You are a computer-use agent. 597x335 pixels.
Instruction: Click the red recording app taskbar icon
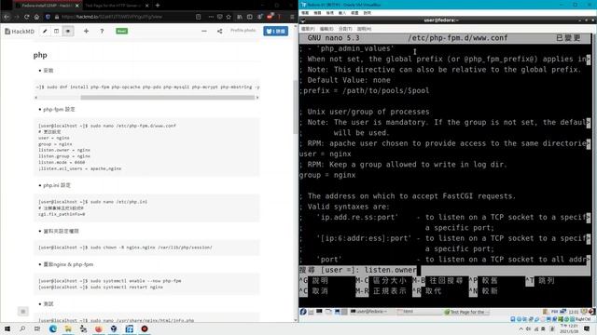(x=145, y=328)
